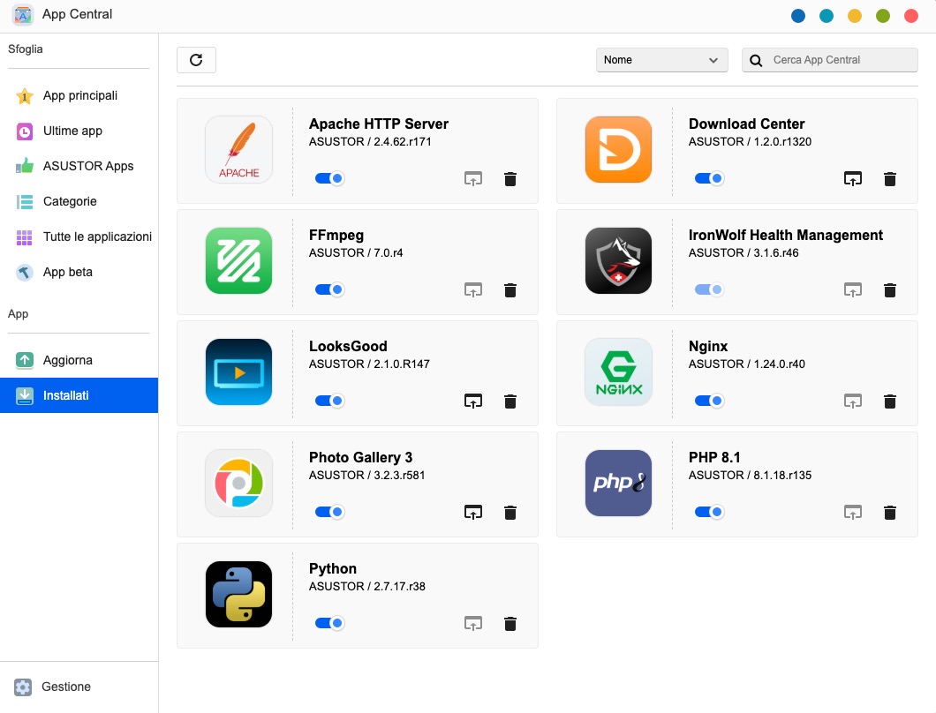Click open-app icon for Nginx

pos(853,401)
